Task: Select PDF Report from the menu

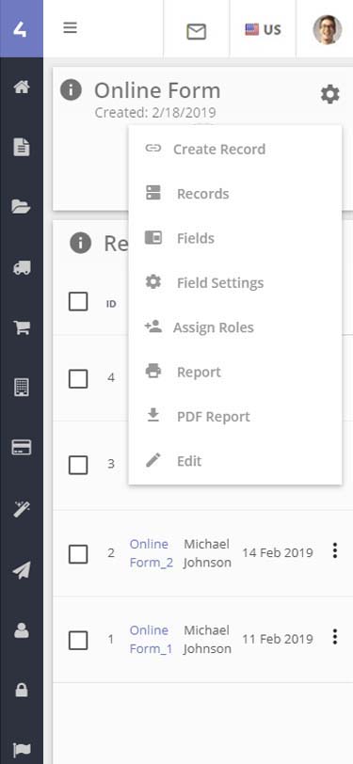Action: click(x=235, y=417)
